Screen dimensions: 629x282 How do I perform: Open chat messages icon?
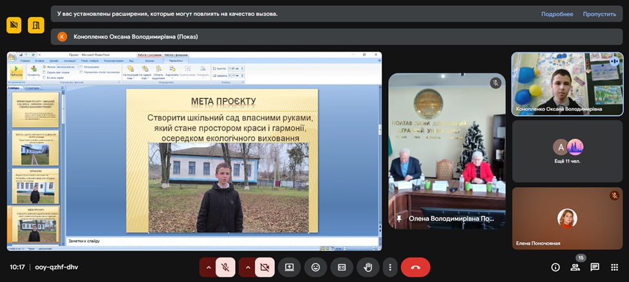coord(595,267)
